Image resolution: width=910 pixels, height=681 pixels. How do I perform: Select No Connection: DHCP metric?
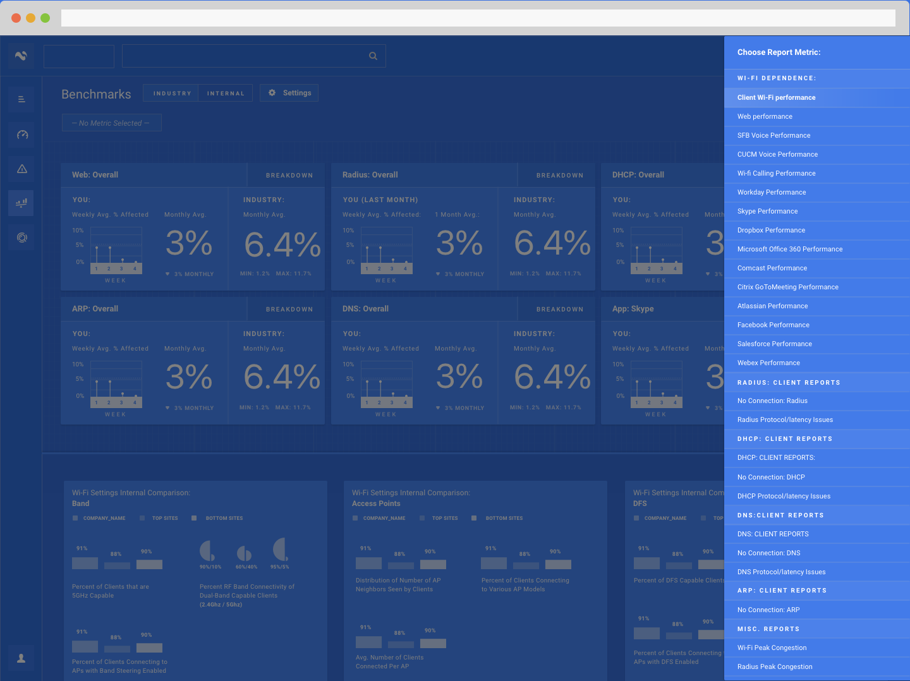[x=817, y=477]
